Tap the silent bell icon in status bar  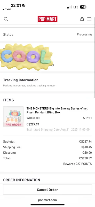click(x=23, y=5)
